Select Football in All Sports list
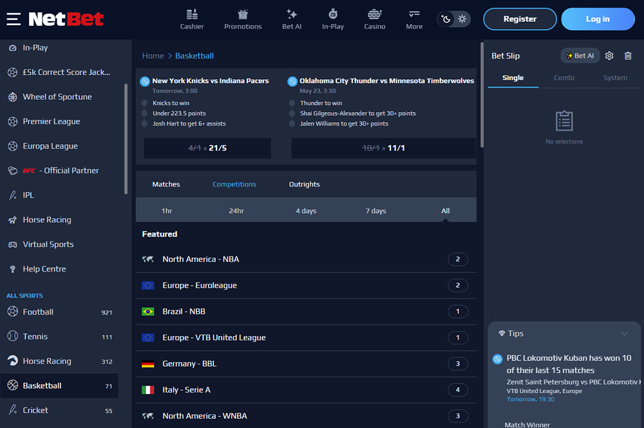The width and height of the screenshot is (644, 428). tap(59, 312)
